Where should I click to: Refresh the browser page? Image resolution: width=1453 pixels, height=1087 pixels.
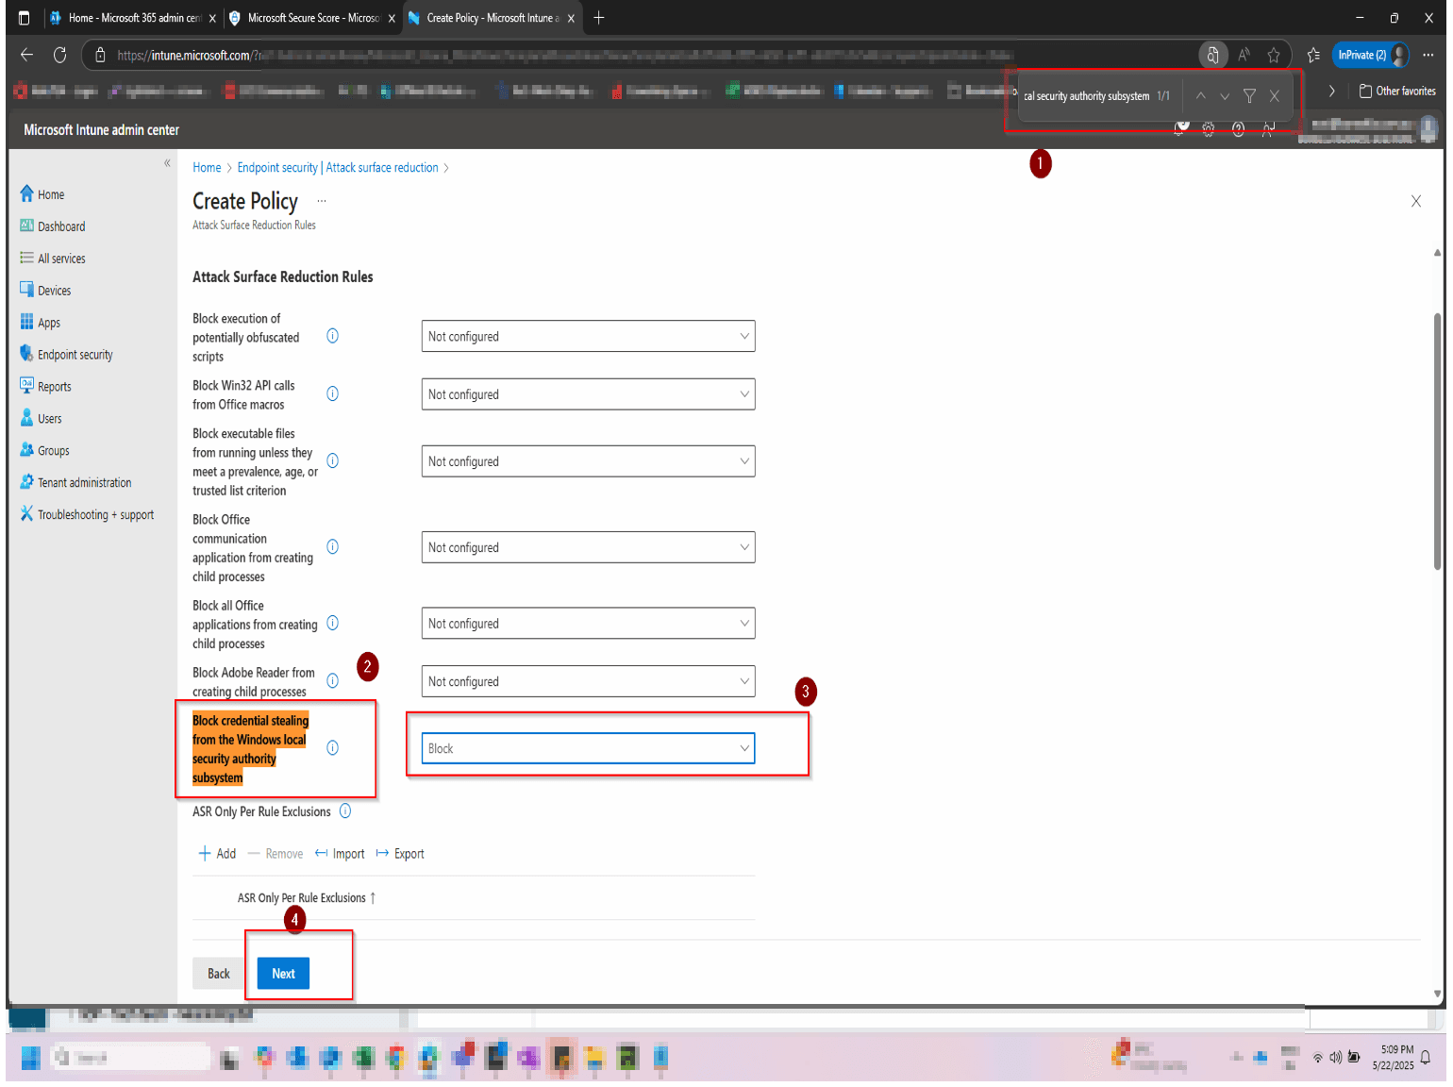point(59,55)
